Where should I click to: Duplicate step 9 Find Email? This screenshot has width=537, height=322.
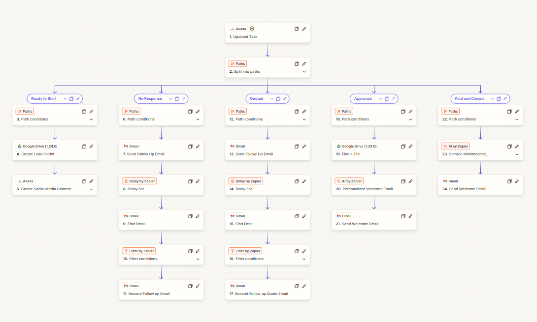click(191, 216)
